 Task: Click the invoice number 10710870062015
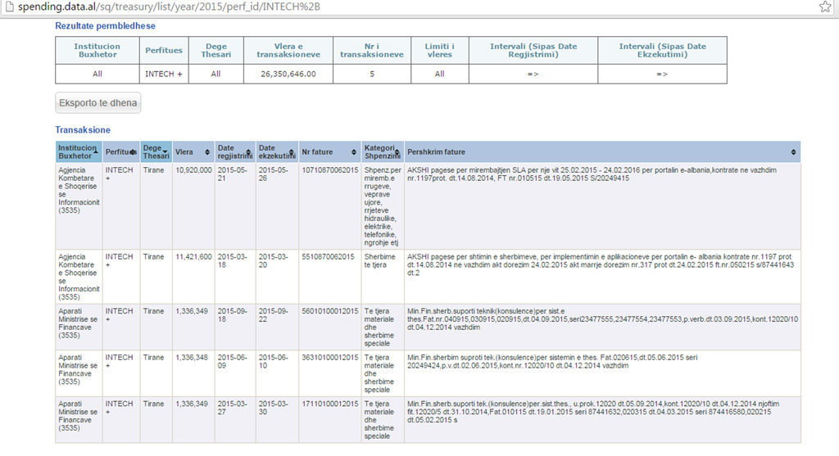[329, 170]
